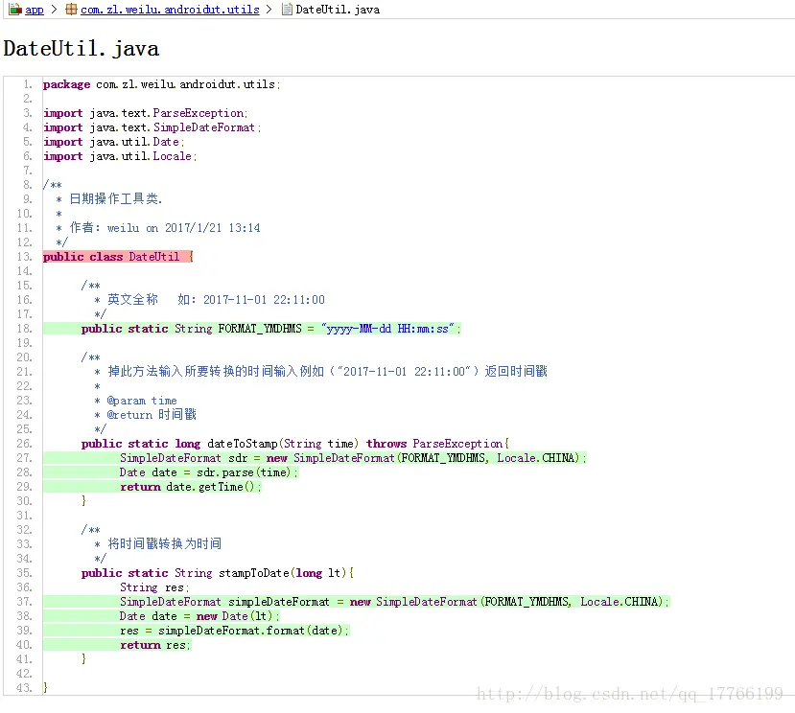Image resolution: width=795 pixels, height=713 pixels.
Task: Open the app breadcrumb link
Action: coord(34,10)
